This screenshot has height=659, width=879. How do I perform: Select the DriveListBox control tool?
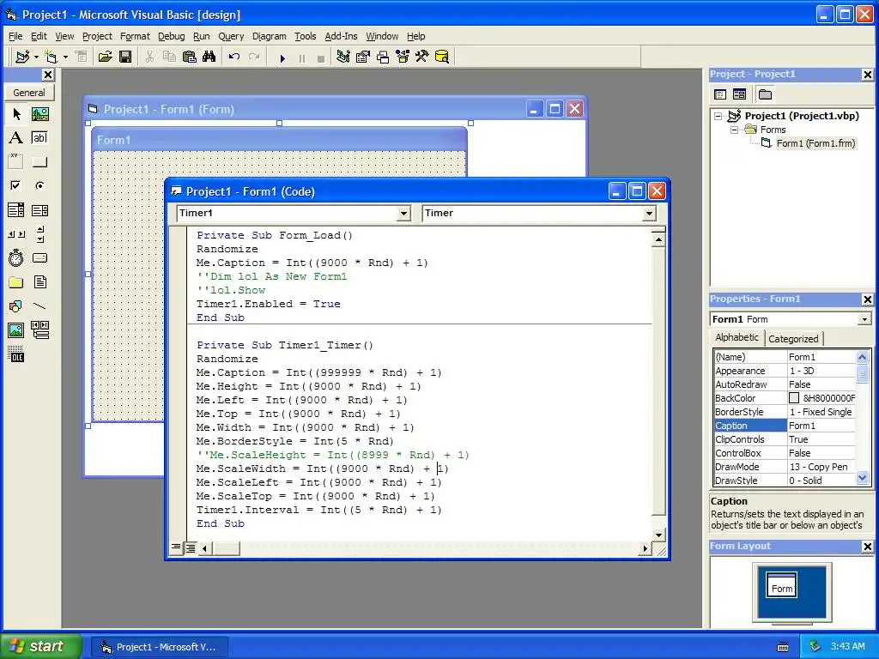pos(39,257)
